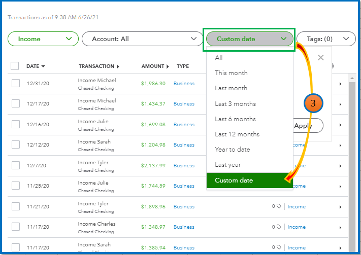Check the 12/12/20 transaction checkbox

click(16, 144)
